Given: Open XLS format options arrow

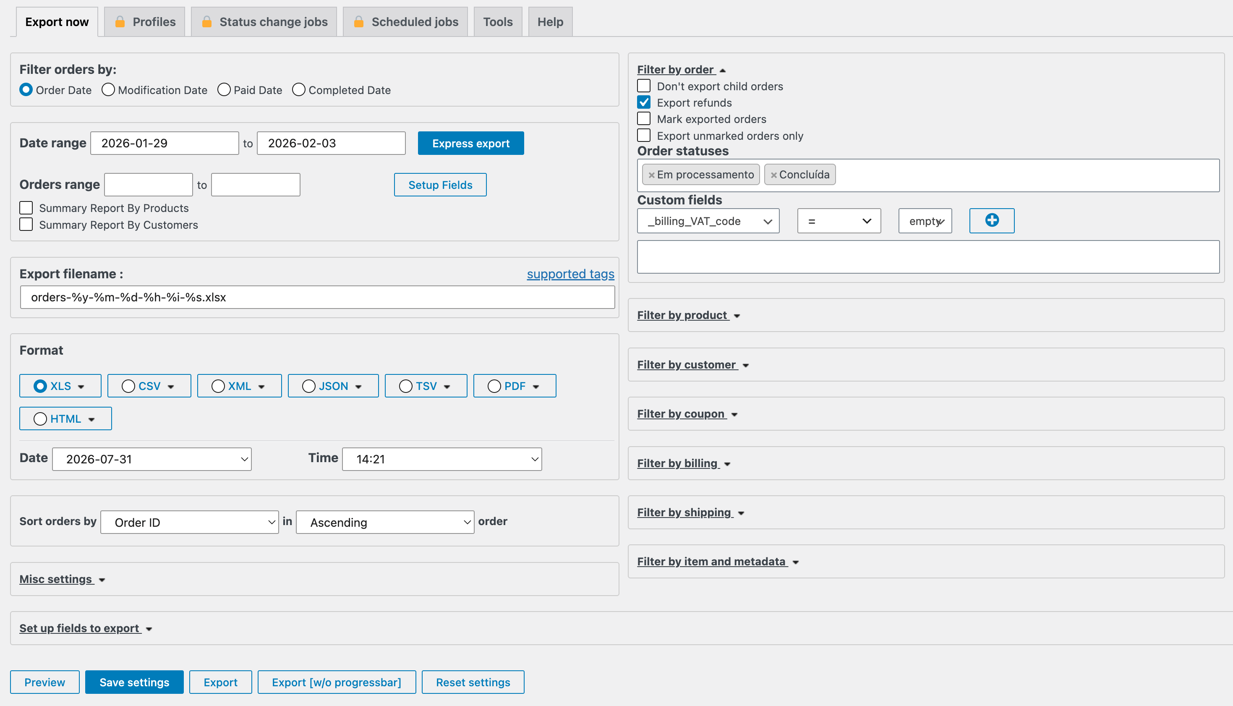Looking at the screenshot, I should pos(81,387).
